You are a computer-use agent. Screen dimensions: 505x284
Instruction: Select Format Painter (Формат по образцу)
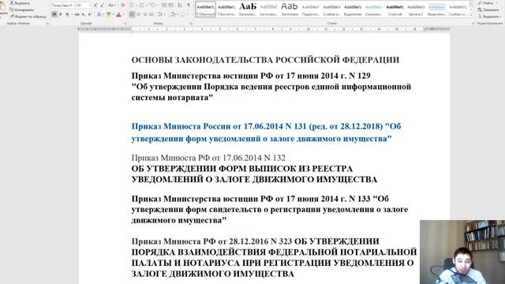(28, 17)
